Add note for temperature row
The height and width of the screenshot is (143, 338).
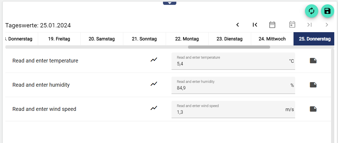pos(313,61)
